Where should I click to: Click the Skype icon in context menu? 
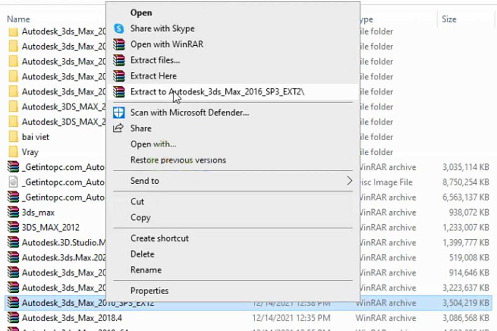click(x=119, y=29)
